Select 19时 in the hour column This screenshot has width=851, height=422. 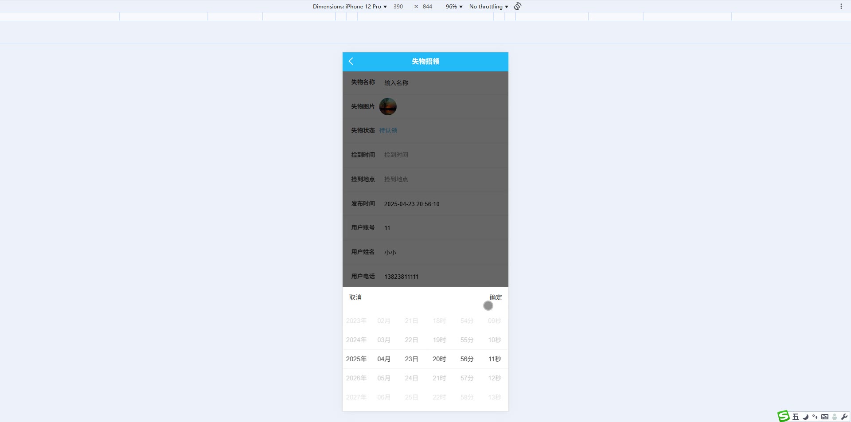439,340
